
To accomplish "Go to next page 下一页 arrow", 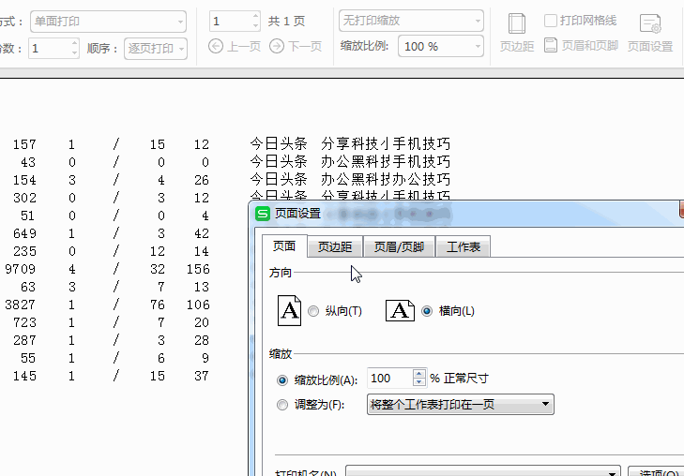I will pos(277,46).
